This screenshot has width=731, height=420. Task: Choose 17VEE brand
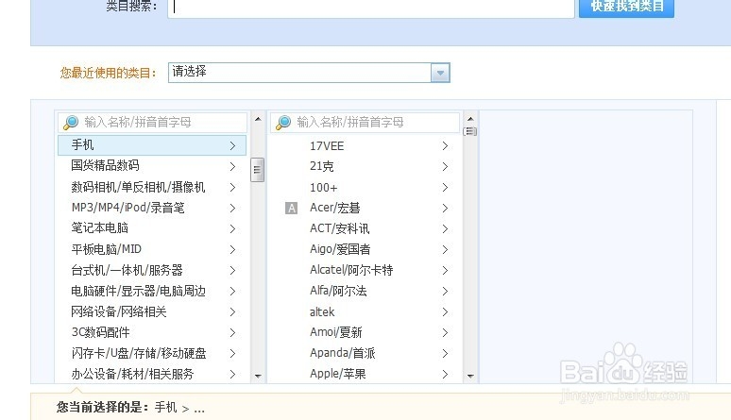(x=365, y=146)
